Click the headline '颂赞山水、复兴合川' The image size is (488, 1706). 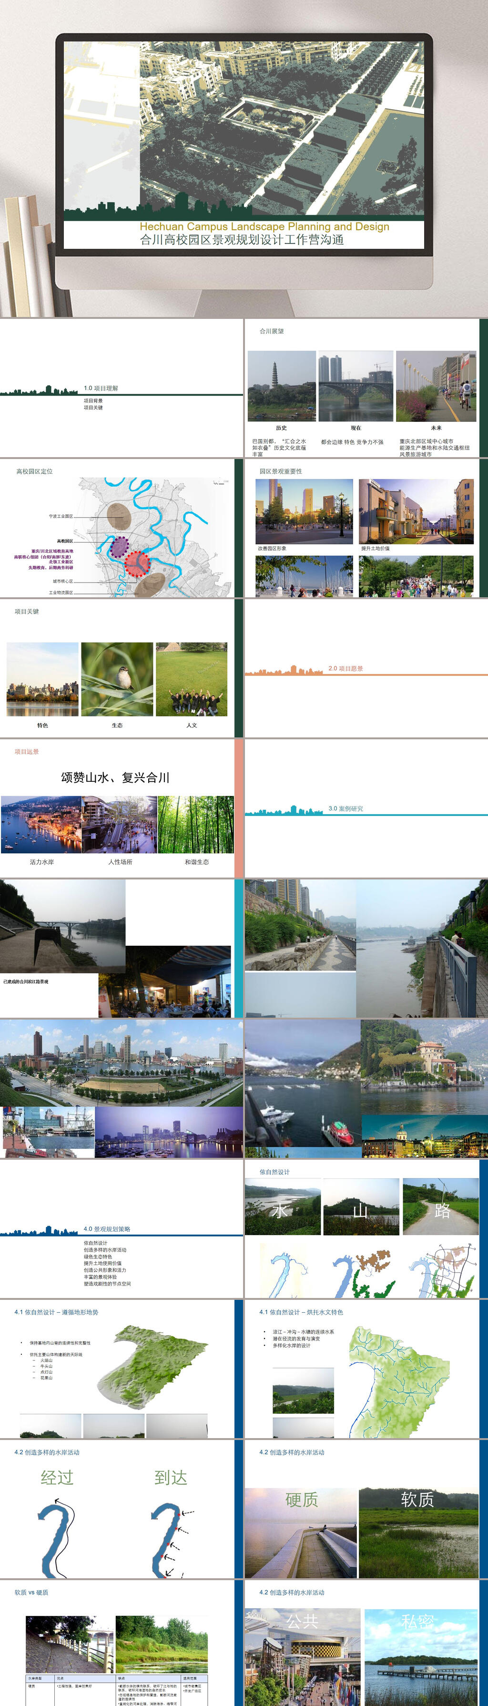[115, 777]
